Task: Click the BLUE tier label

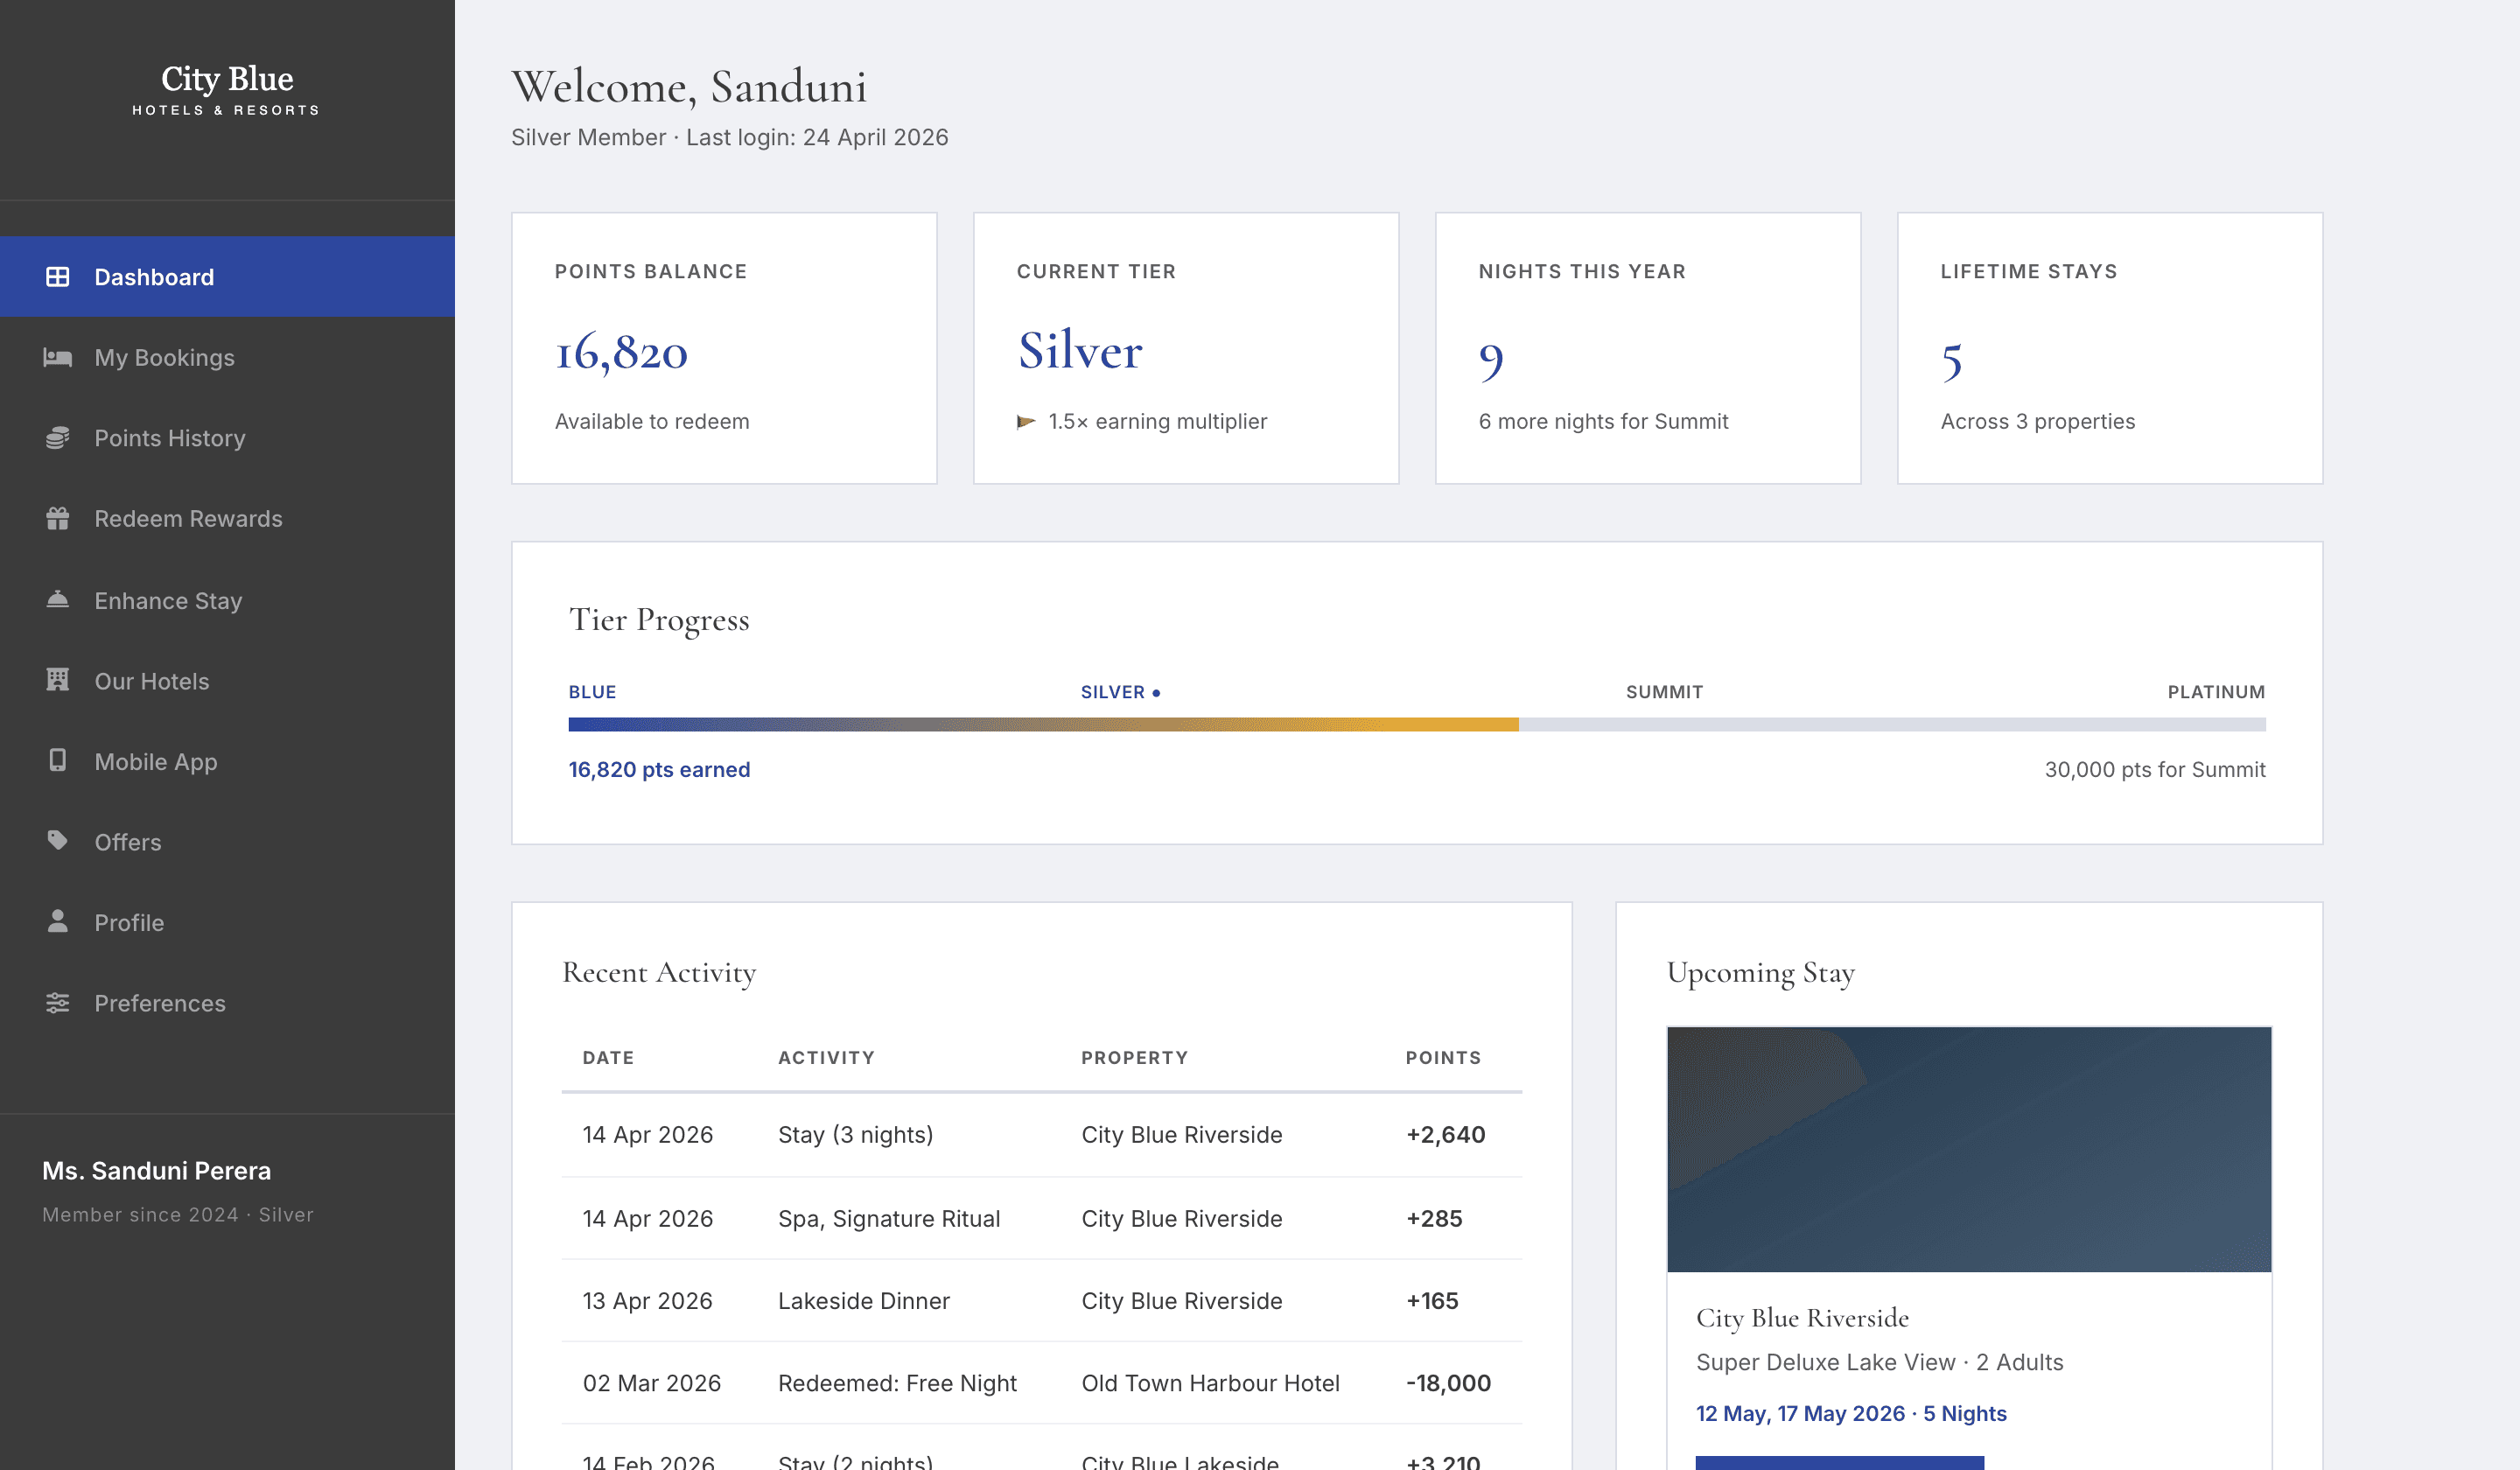Action: (592, 692)
